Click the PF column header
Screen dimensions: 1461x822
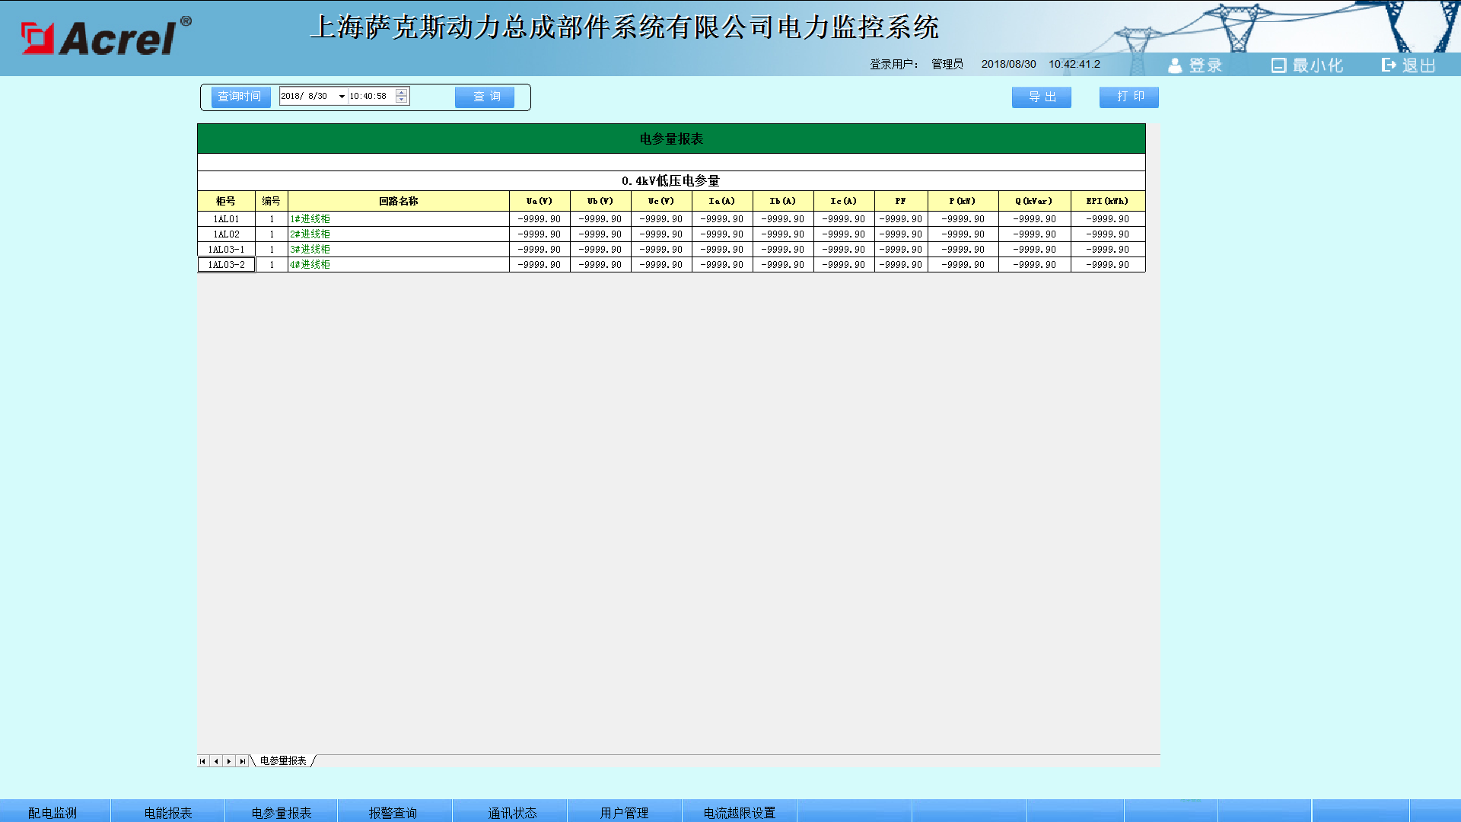(901, 201)
